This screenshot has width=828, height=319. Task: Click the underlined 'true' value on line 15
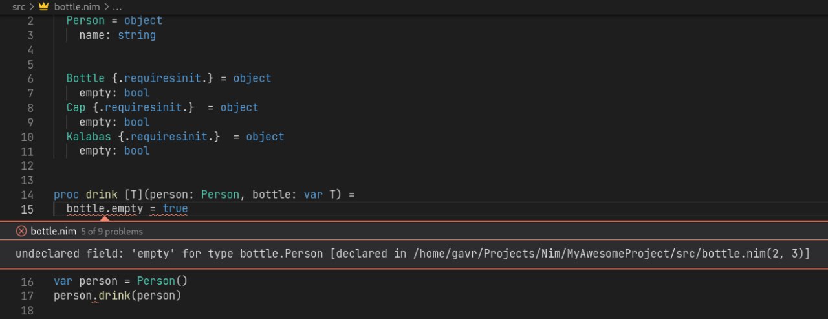(175, 209)
